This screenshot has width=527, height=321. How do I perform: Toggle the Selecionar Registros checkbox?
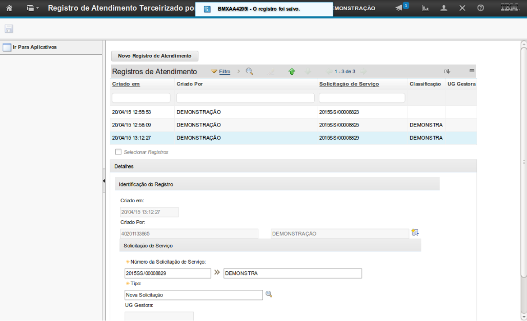[118, 152]
